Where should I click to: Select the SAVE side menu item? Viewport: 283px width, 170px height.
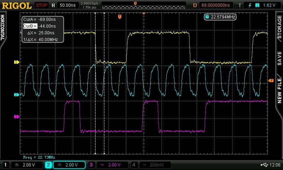[x=279, y=58]
